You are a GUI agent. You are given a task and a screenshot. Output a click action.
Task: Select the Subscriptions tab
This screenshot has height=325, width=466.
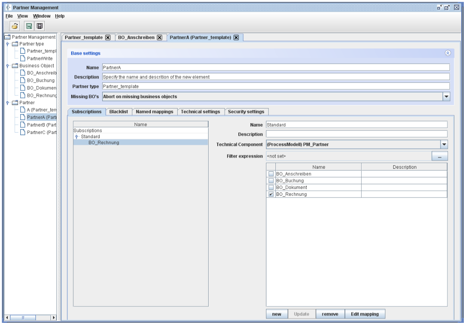(x=87, y=111)
